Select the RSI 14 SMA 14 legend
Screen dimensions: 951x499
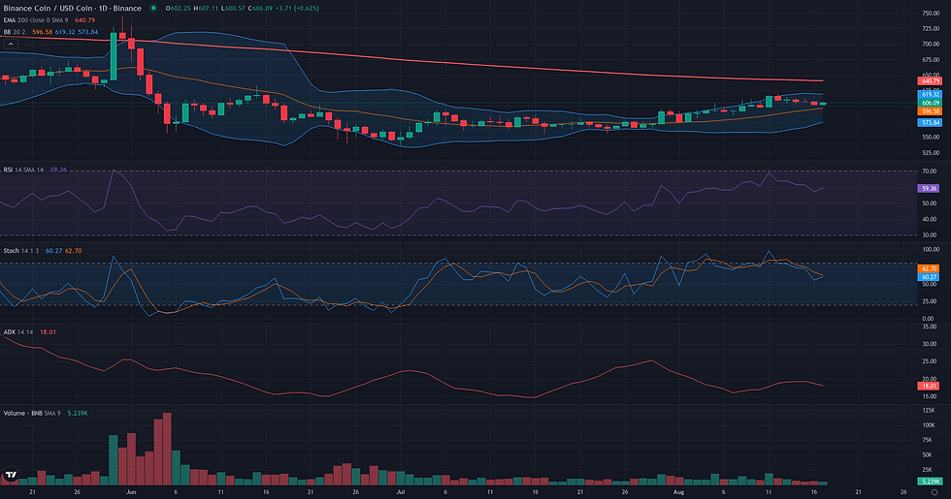[x=23, y=170]
